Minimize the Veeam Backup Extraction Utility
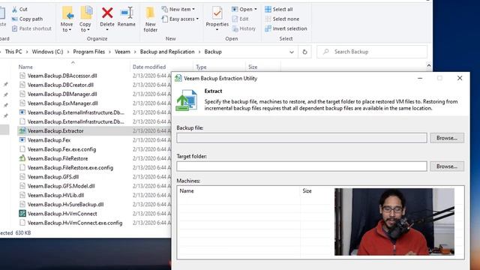480x270 pixels. [x=420, y=78]
